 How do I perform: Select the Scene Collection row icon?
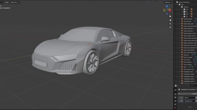(x=177, y=2)
